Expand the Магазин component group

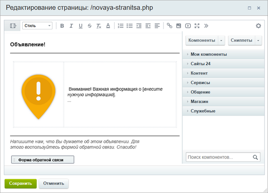(199, 101)
